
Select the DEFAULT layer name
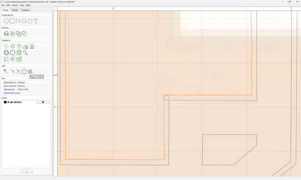17,102
